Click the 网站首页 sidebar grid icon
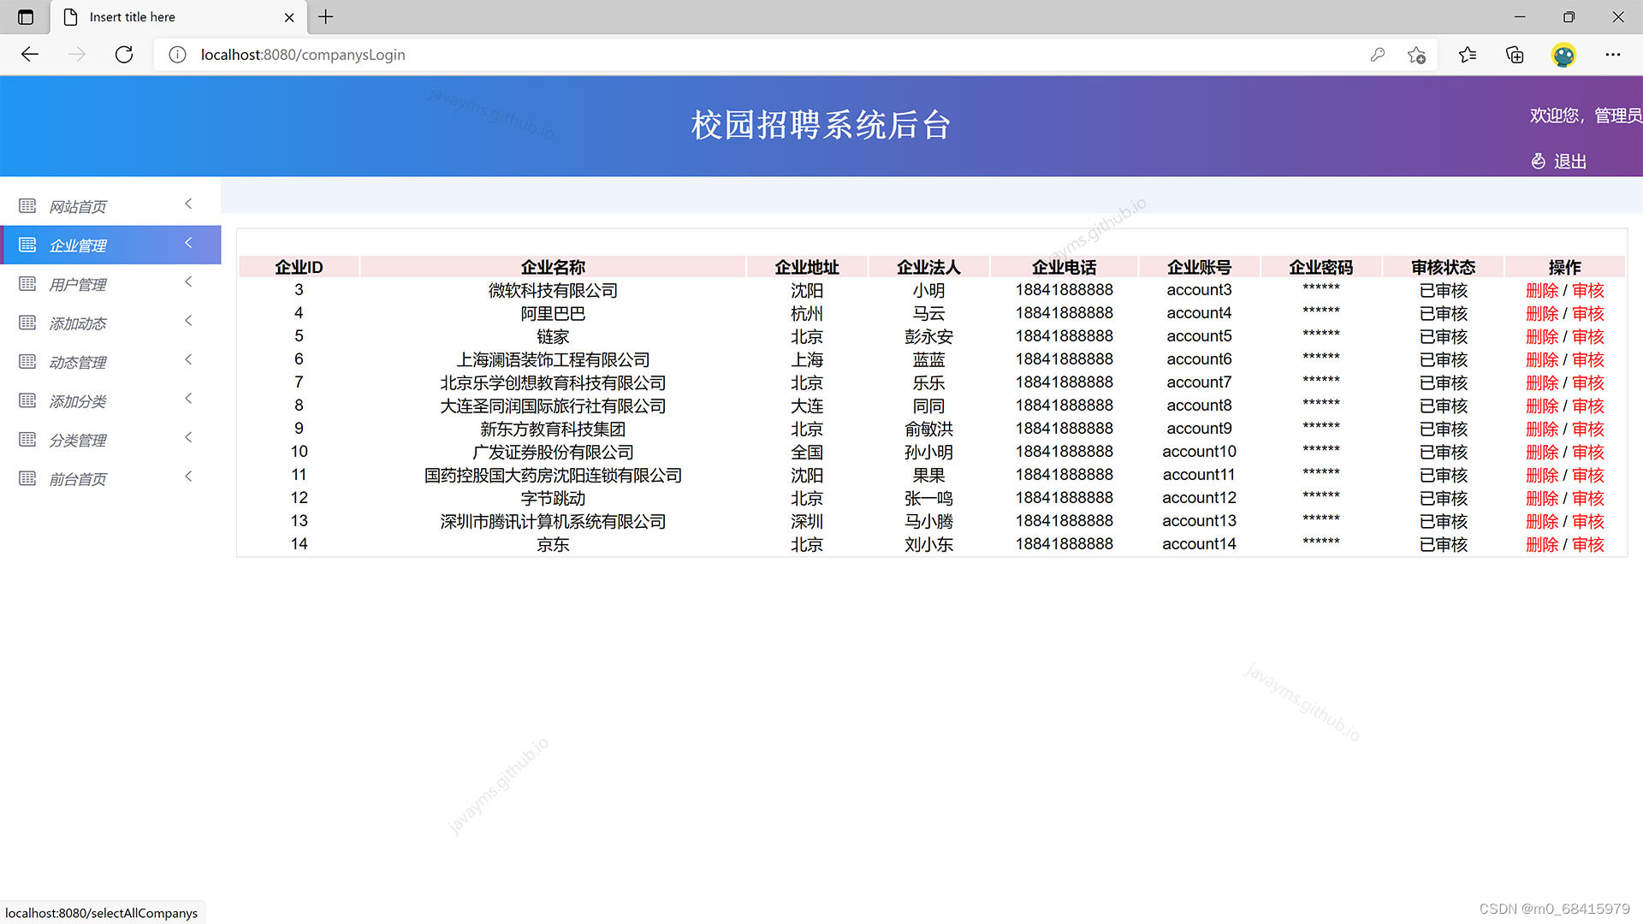 coord(27,205)
